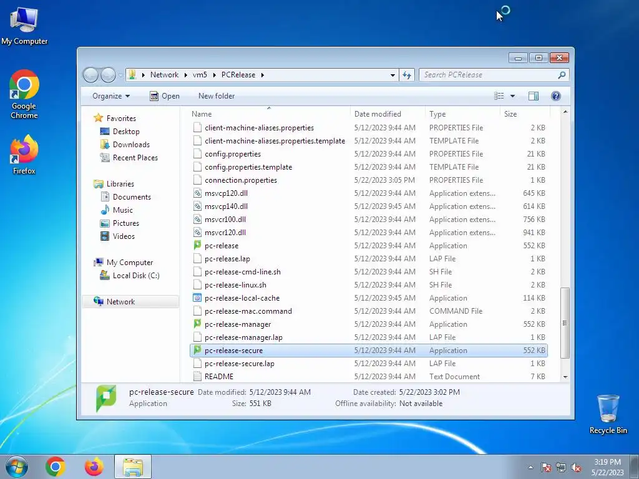Select Local Disk (C:) in sidebar
Screen dimensions: 639x479
pos(136,275)
